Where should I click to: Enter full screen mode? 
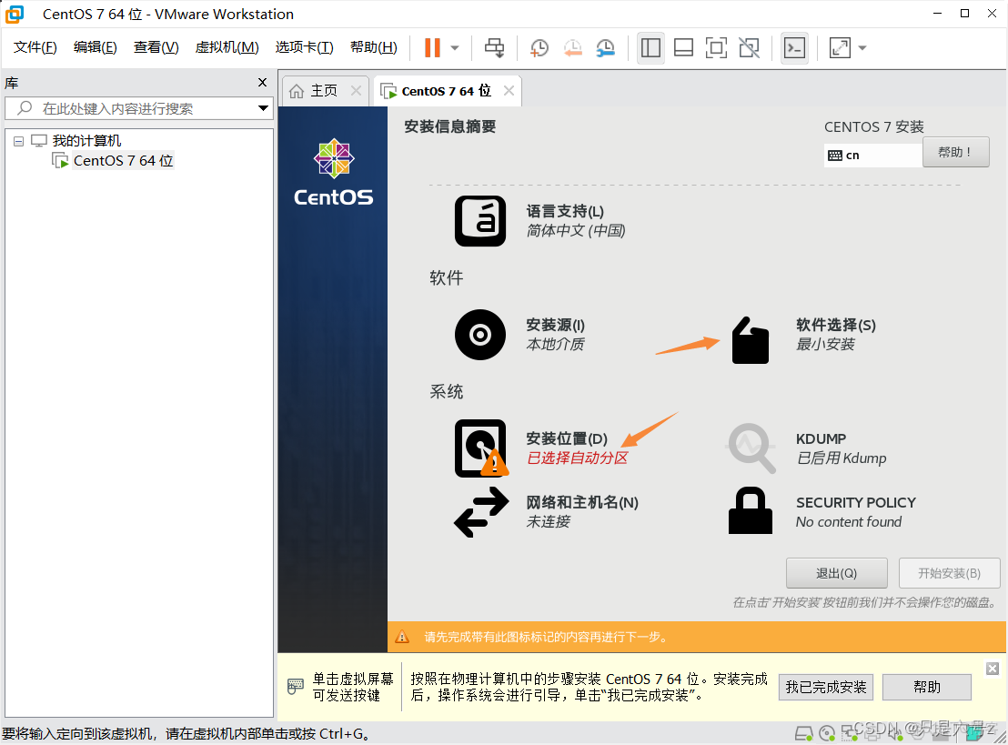click(716, 47)
